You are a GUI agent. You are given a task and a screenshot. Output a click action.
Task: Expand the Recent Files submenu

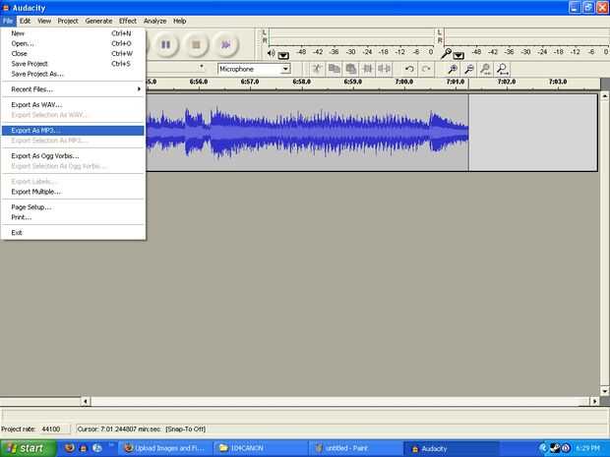(x=73, y=89)
